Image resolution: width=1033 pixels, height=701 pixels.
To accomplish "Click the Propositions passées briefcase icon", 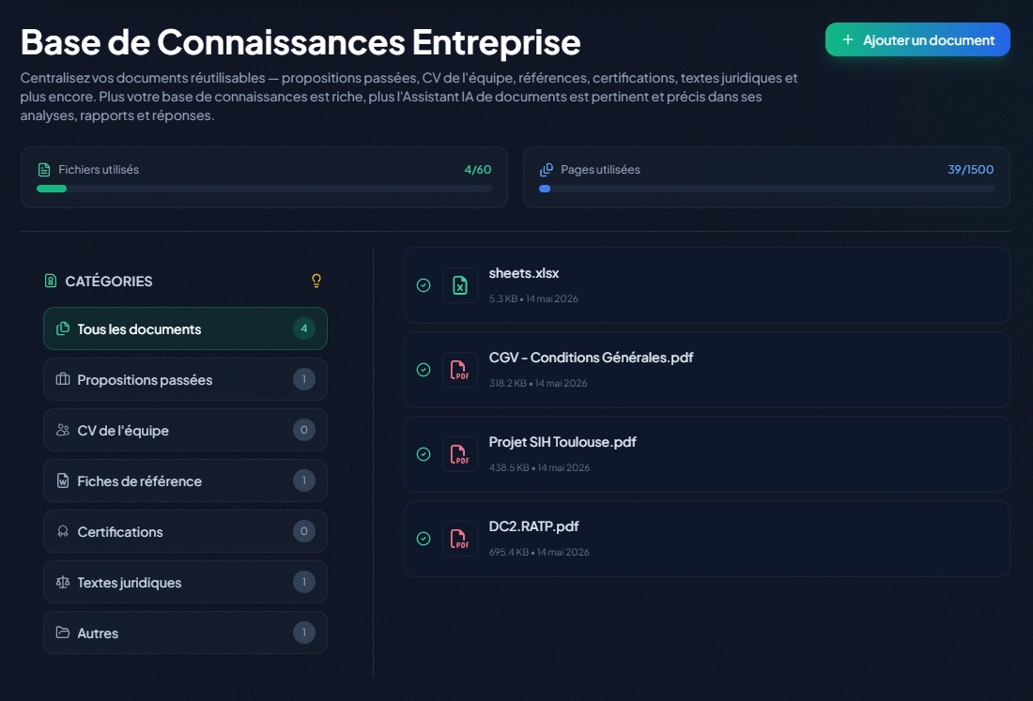I will (x=63, y=379).
